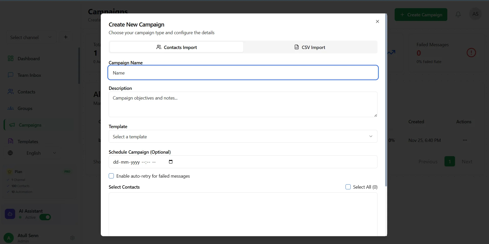Close the Create New Campaign dialog
This screenshot has width=489, height=244.
coord(377,21)
